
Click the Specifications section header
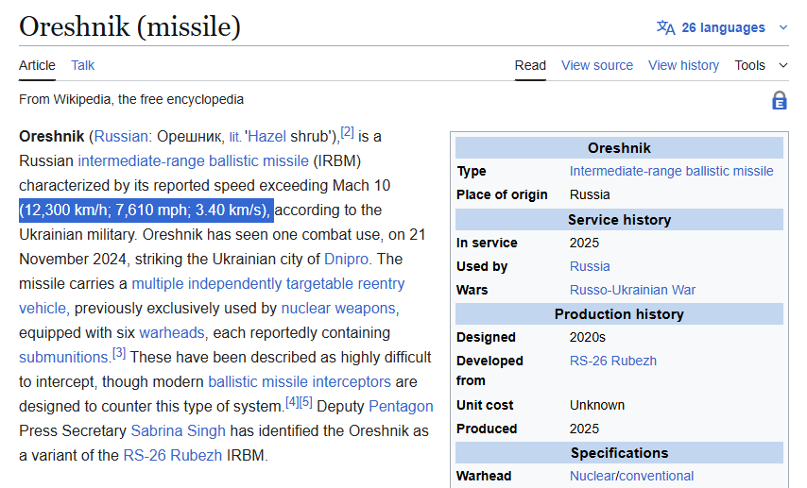[619, 453]
